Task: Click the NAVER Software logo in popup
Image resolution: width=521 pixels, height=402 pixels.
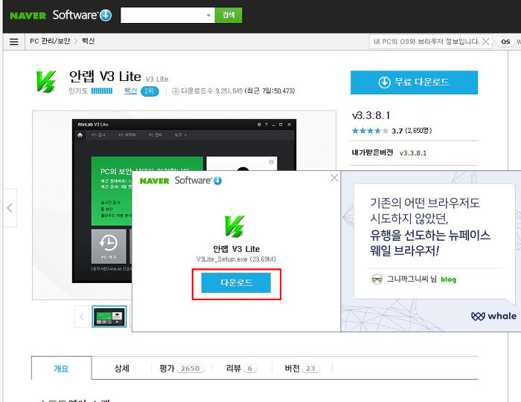Action: (181, 181)
